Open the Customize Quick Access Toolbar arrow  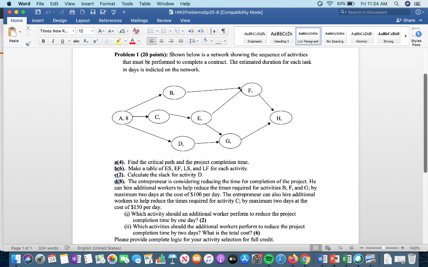click(124, 12)
